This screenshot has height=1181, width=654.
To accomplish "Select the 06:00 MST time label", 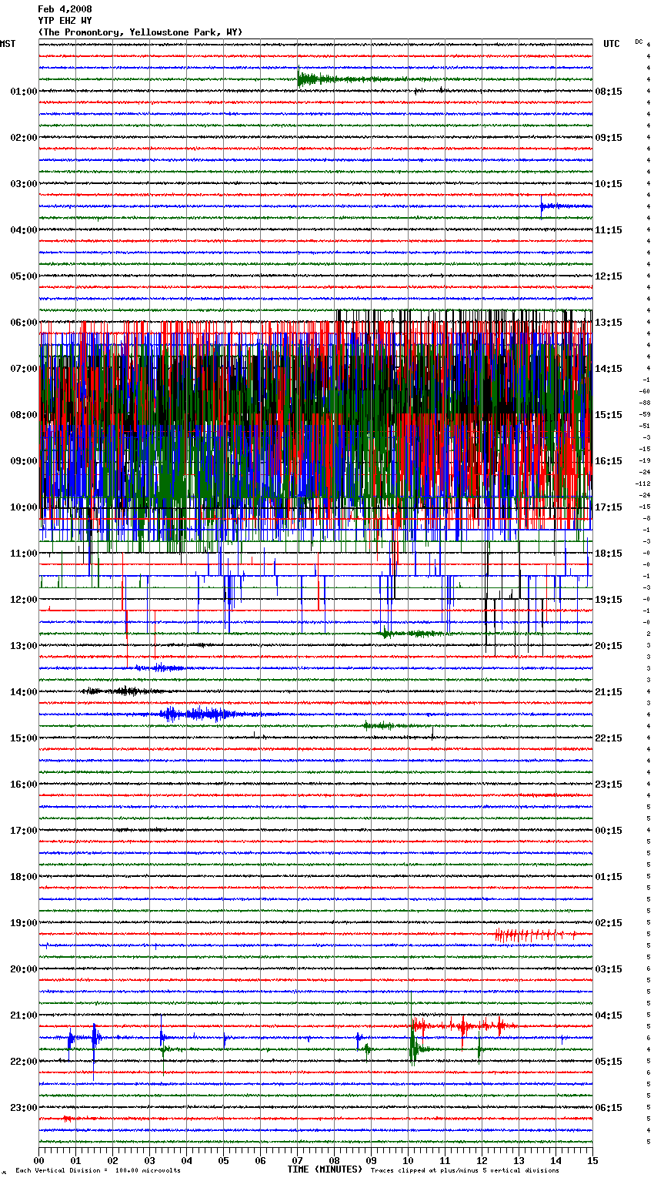I will [24, 323].
